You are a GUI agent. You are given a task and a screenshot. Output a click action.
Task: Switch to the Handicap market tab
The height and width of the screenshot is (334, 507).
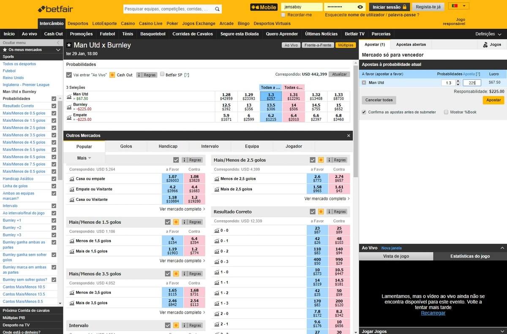click(168, 146)
